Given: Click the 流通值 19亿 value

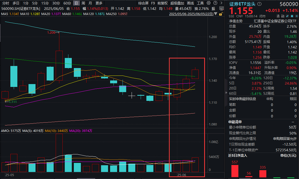Looking at the screenshot, I should click(x=293, y=73).
